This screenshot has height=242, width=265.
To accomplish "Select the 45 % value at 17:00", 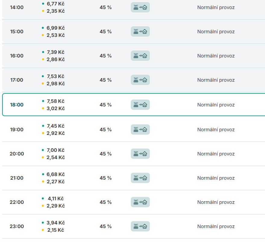I will 106,80.
